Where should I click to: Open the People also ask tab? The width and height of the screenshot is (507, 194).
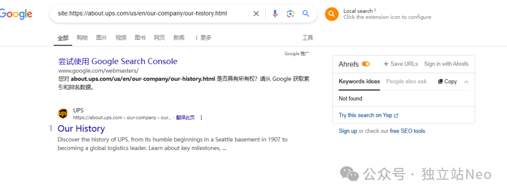[407, 81]
